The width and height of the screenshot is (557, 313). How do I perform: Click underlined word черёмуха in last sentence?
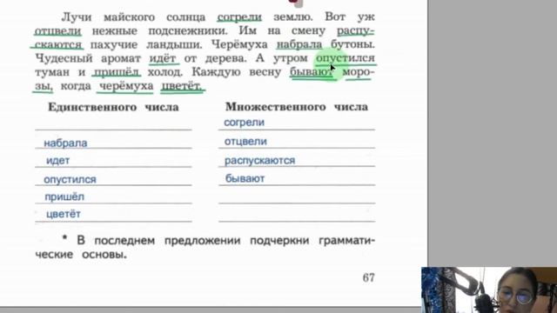(x=126, y=86)
